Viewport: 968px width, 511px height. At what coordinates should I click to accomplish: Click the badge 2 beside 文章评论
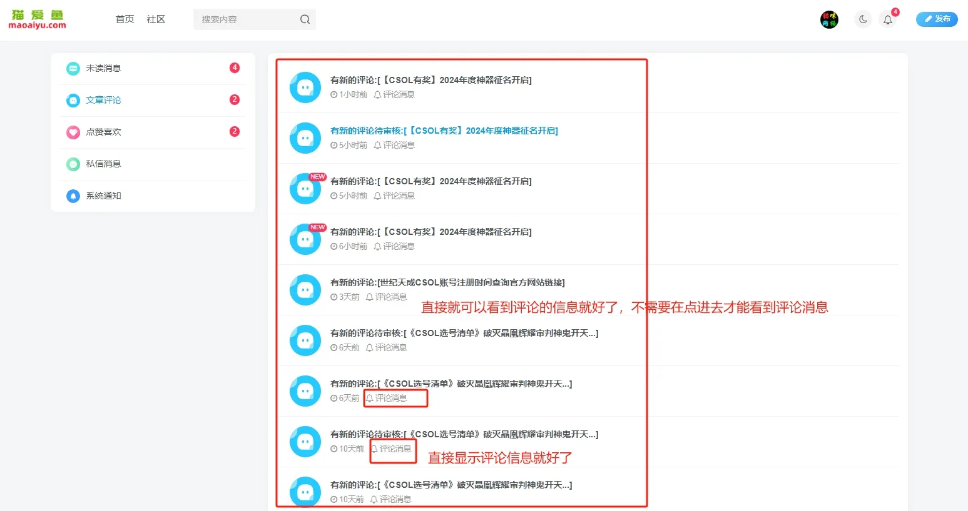tap(235, 99)
